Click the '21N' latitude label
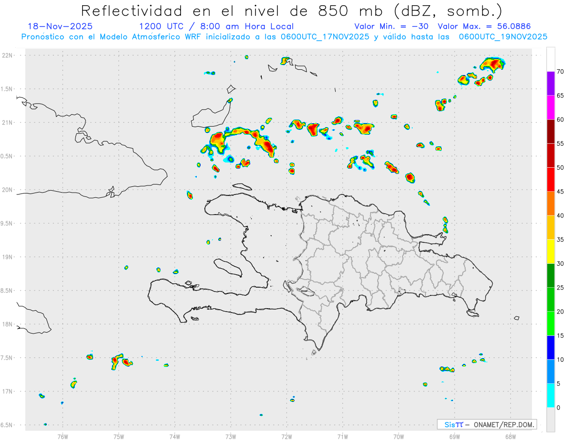Image resolution: width=573 pixels, height=443 pixels. (x=8, y=122)
